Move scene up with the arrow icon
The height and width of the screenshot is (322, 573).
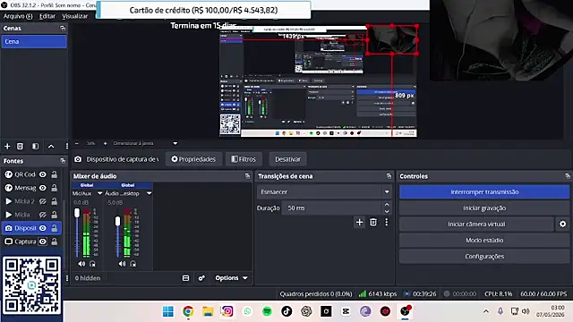point(51,147)
